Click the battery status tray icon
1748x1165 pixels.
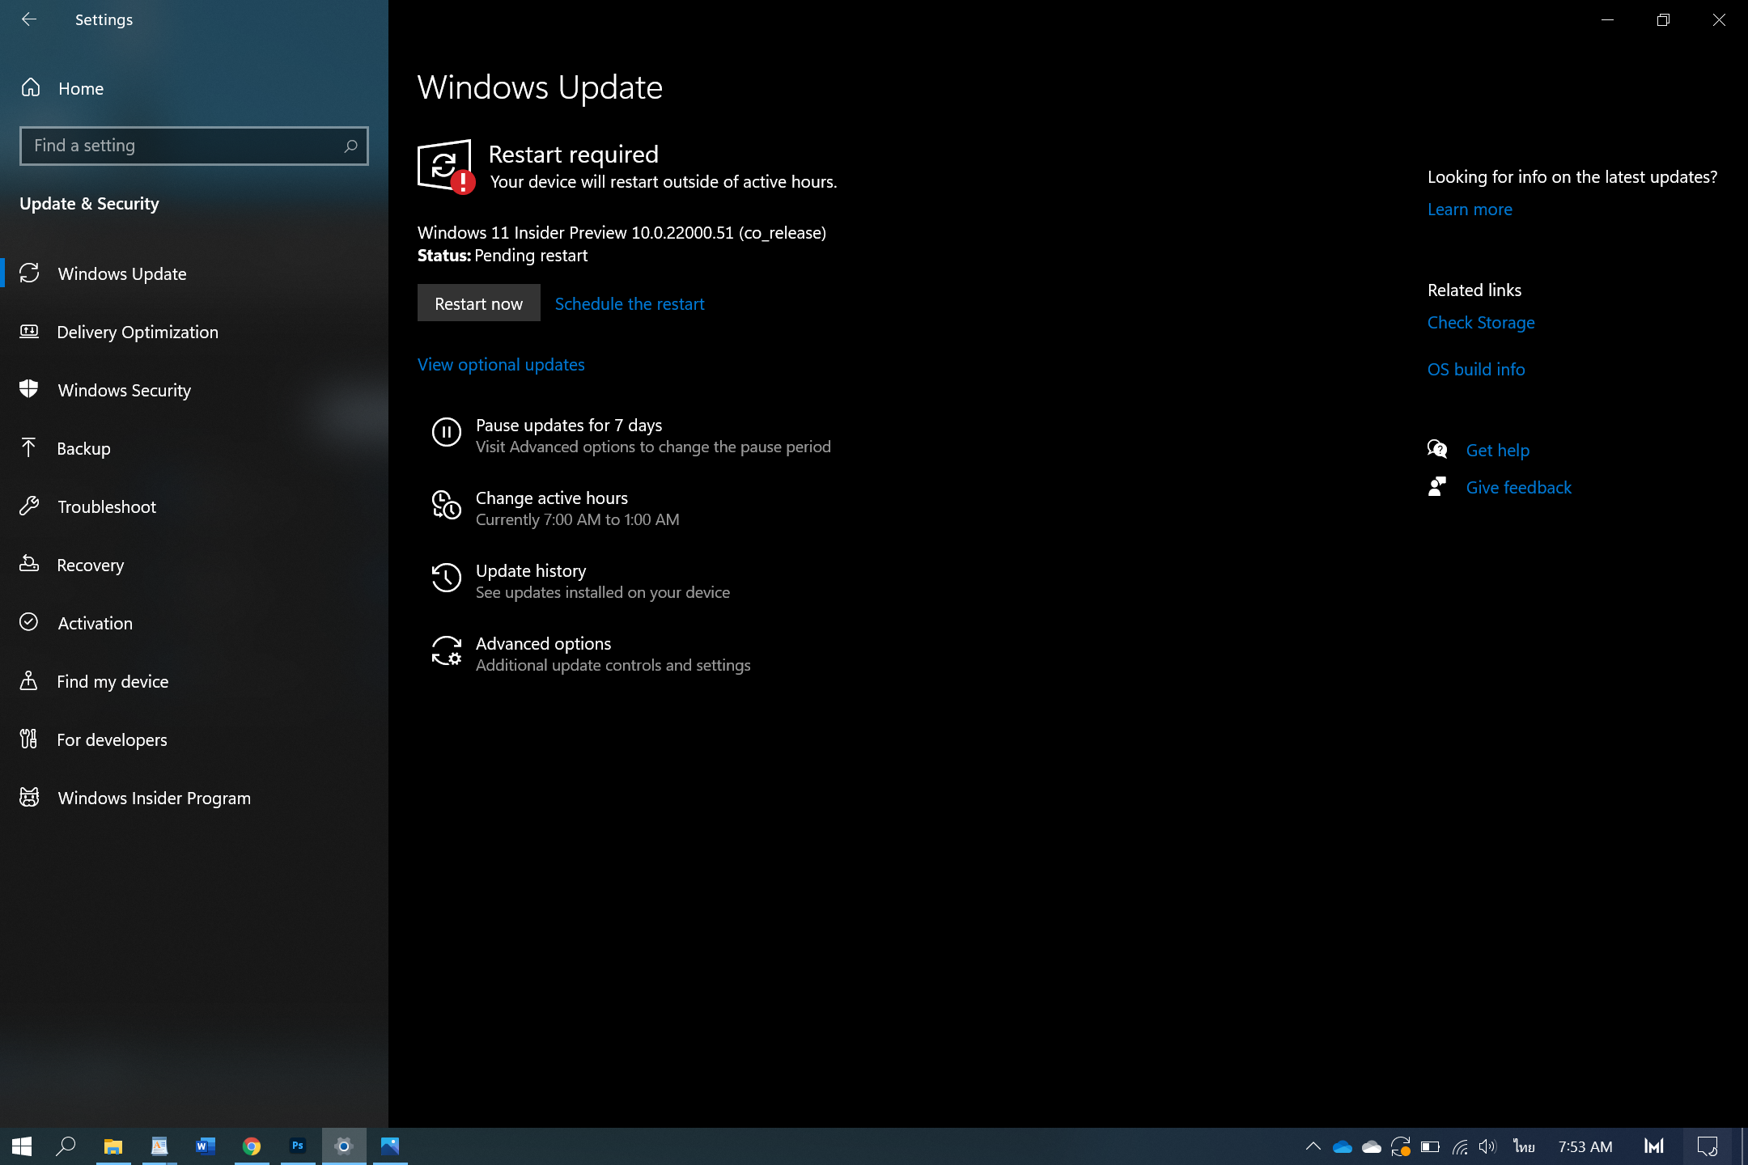tap(1430, 1146)
